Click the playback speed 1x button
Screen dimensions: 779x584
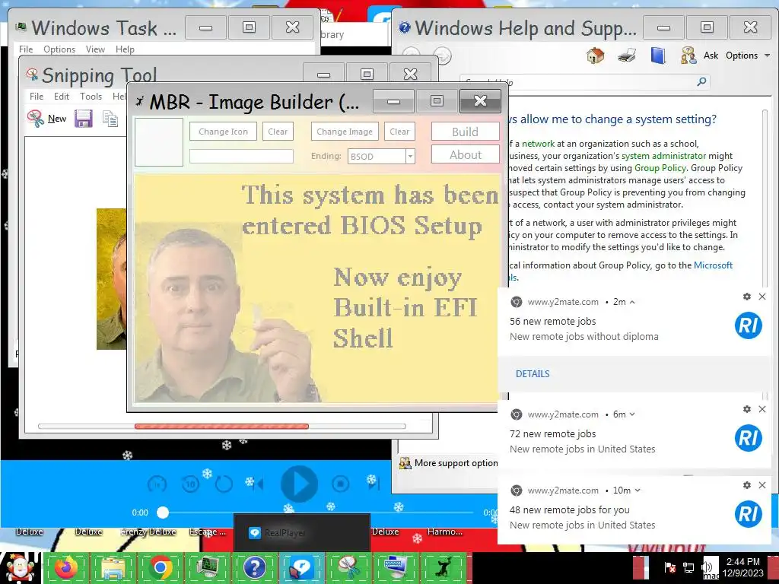(x=157, y=484)
